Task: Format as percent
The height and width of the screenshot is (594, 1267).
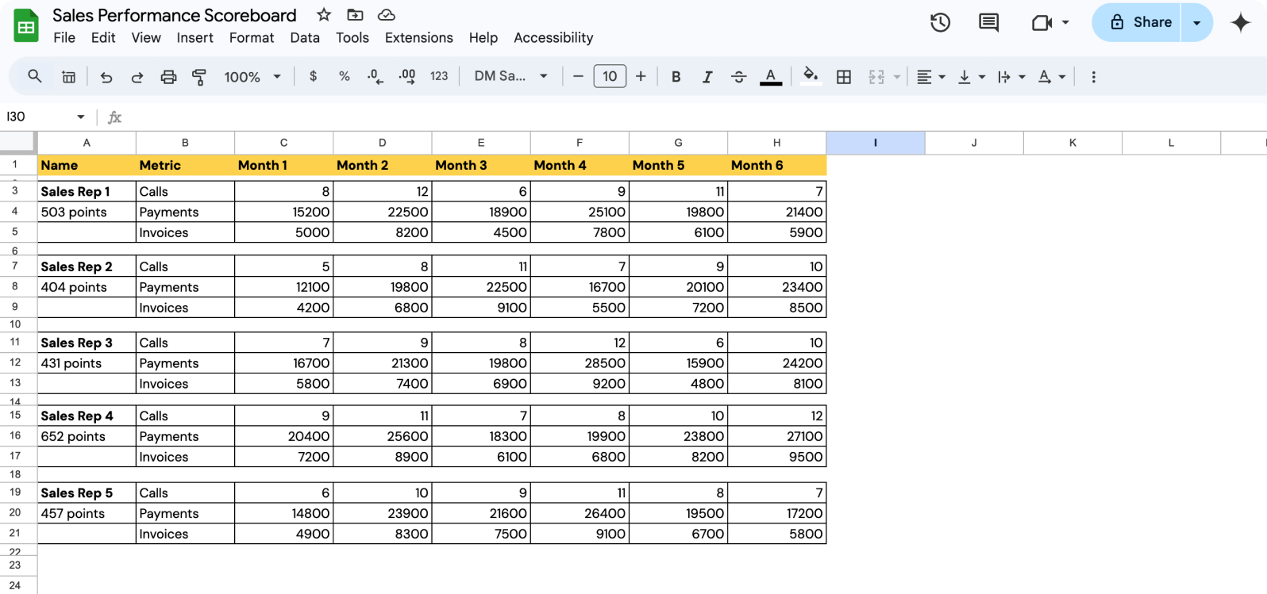Action: coord(344,76)
